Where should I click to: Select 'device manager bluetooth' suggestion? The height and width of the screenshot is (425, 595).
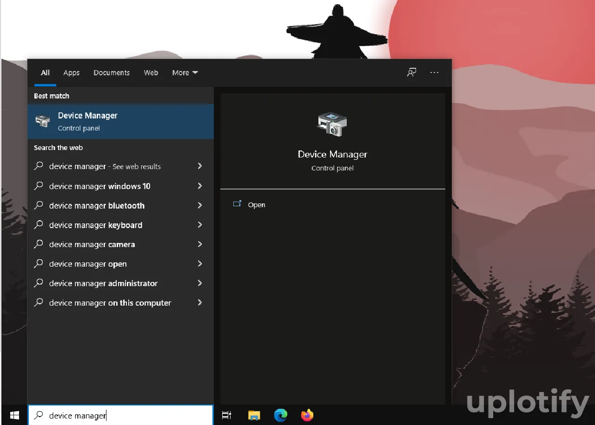click(x=121, y=205)
